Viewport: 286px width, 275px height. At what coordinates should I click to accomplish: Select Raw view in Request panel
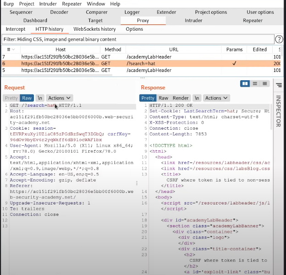pyautogui.click(x=27, y=98)
